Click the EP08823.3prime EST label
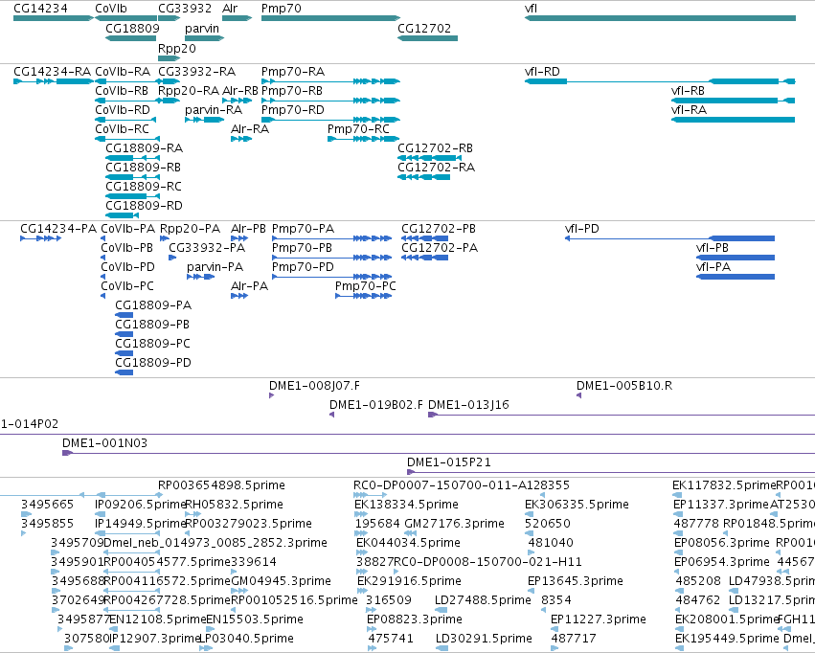The height and width of the screenshot is (653, 815). (x=415, y=619)
